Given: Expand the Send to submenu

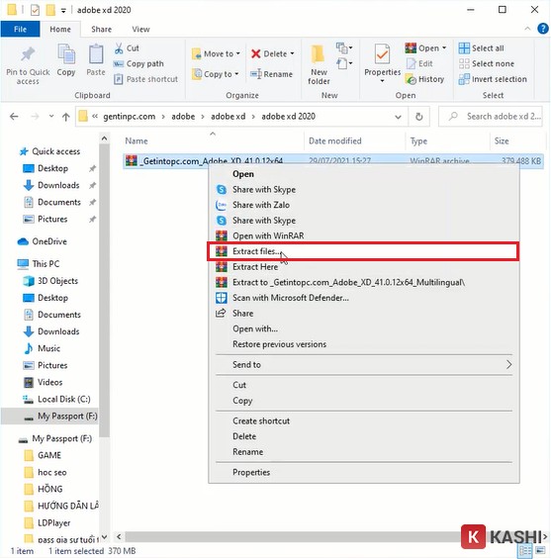Looking at the screenshot, I should (x=363, y=365).
